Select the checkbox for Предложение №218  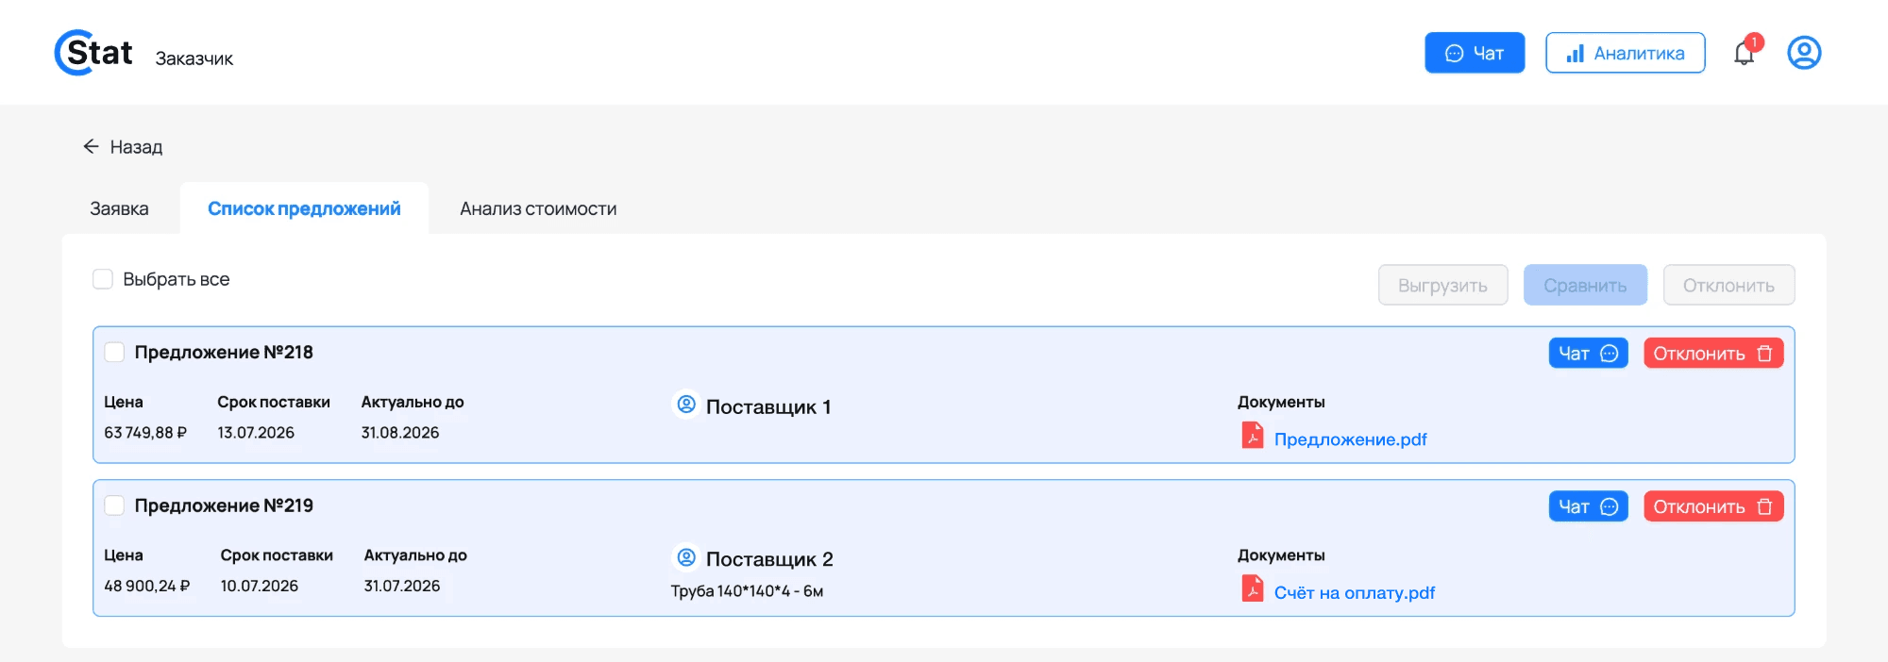pyautogui.click(x=114, y=352)
